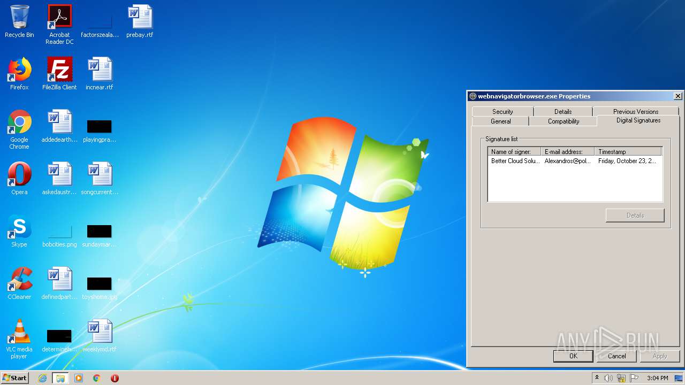
Task: Click the signature Details button
Action: 635,215
